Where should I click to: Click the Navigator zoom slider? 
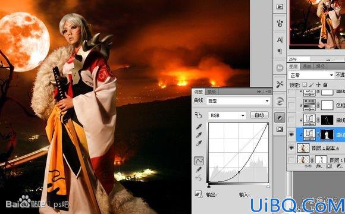pos(338,59)
